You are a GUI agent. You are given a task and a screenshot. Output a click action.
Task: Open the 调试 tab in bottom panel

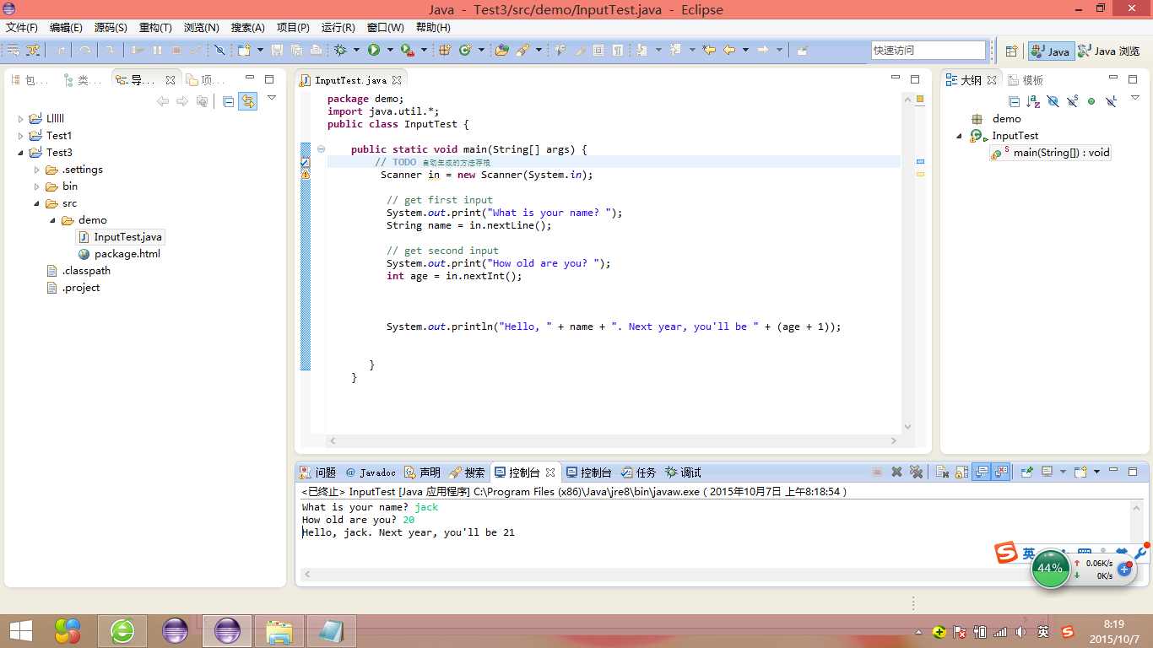[x=683, y=472]
